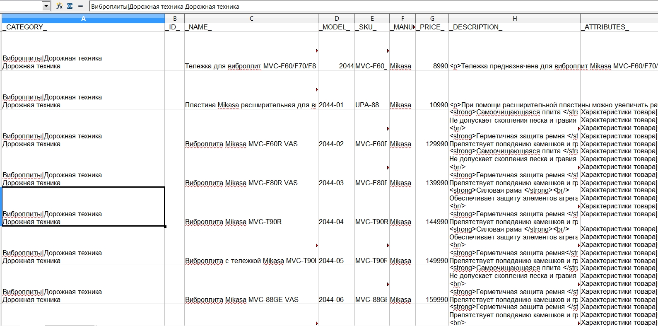Screen dimensions: 658x326
Task: Select the price cell 8990
Action: pyautogui.click(x=432, y=51)
